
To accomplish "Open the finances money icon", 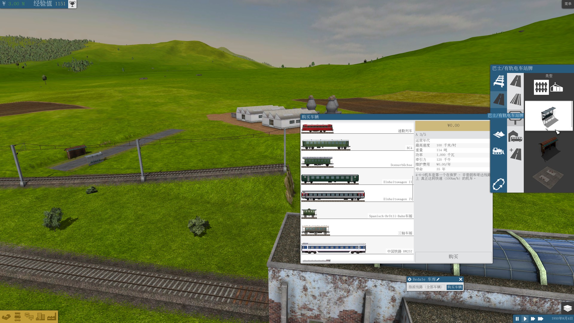I will (x=6, y=317).
